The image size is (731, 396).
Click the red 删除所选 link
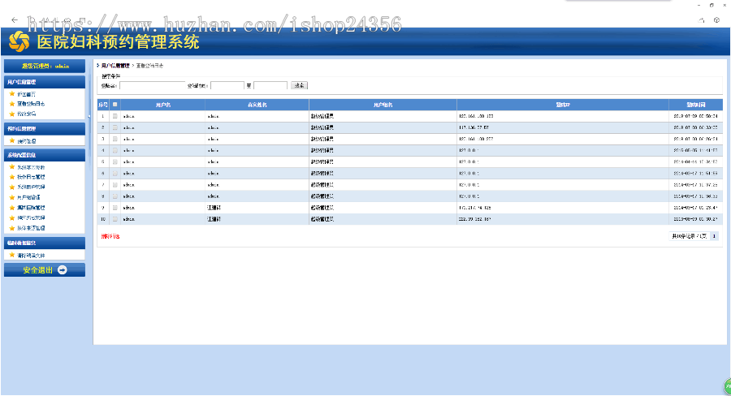point(110,236)
